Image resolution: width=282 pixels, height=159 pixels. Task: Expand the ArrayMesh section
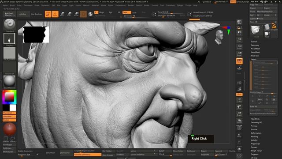[x=255, y=49]
